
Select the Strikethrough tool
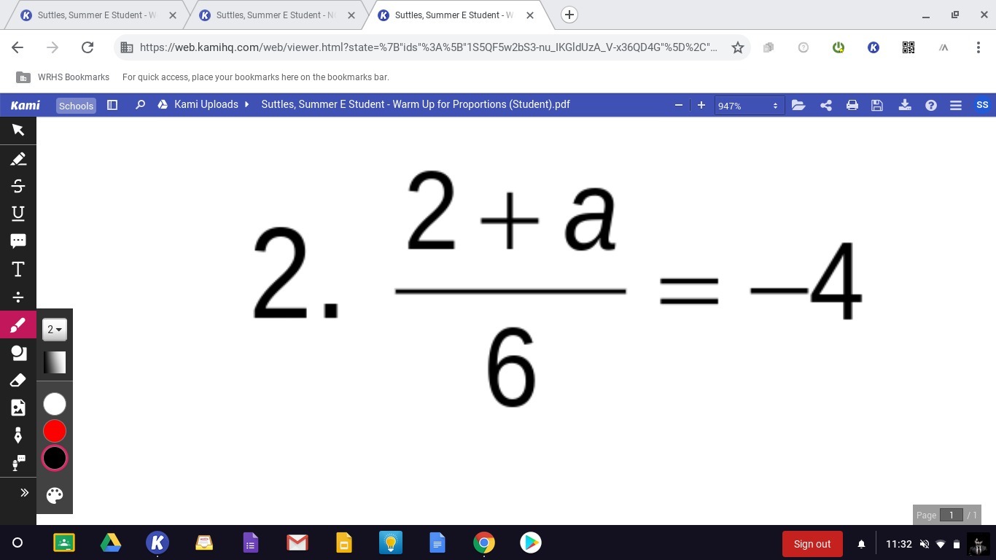(x=18, y=186)
